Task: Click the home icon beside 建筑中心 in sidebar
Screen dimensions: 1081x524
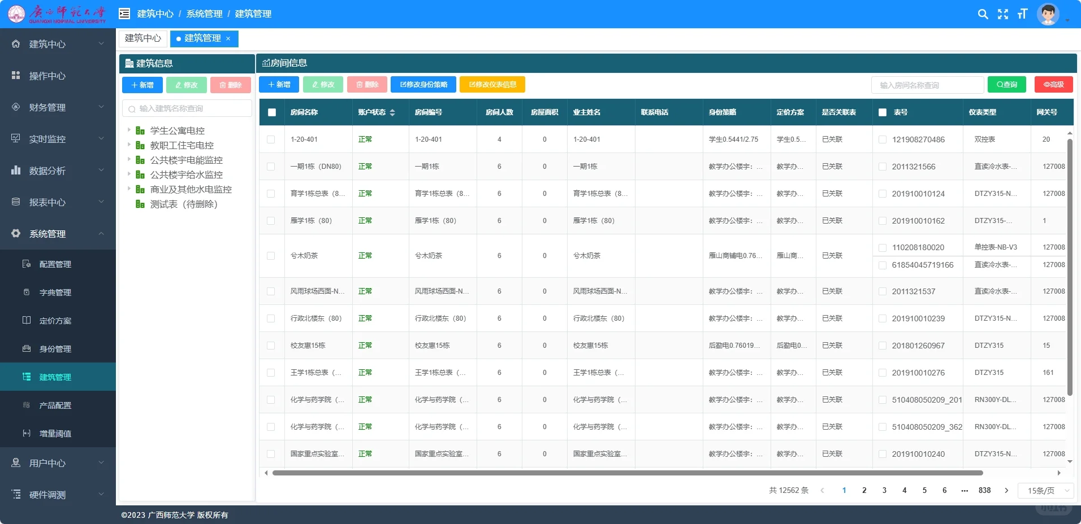Action: [16, 43]
